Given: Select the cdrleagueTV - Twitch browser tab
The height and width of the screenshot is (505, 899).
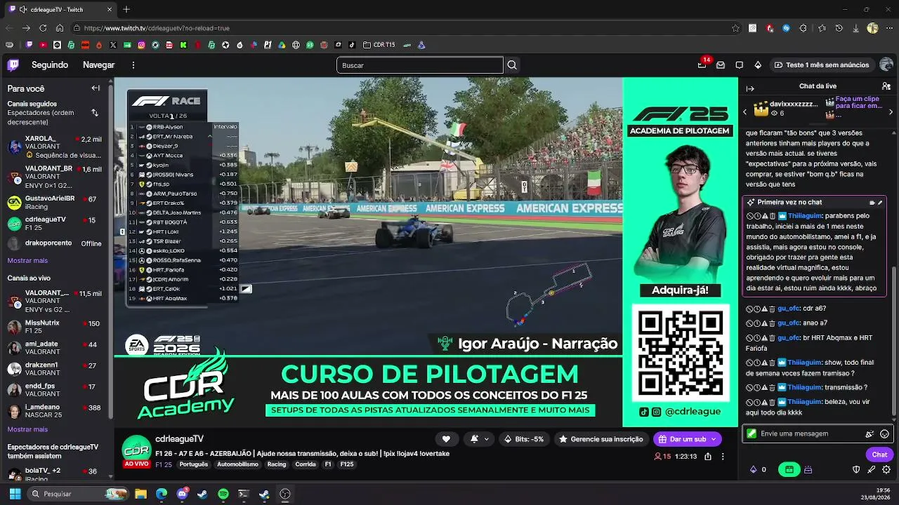Looking at the screenshot, I should point(60,10).
